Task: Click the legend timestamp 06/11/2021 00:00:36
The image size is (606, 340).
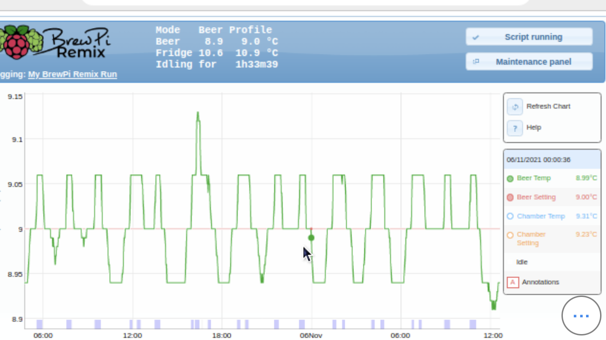Action: 538,160
